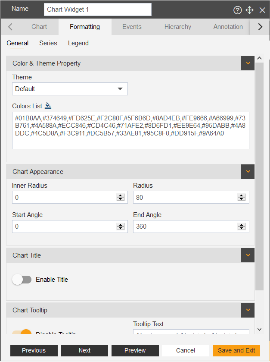The image size is (270, 362).
Task: Click the scroll up arrow
Action: [x=259, y=58]
